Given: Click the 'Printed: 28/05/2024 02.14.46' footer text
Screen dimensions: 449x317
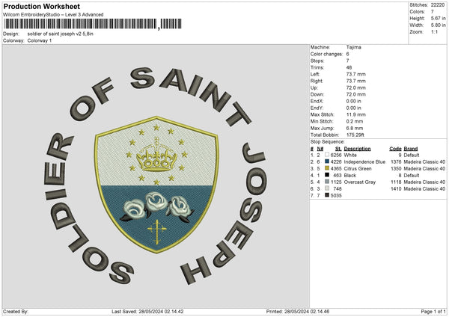Looking at the screenshot, I should [x=298, y=312].
